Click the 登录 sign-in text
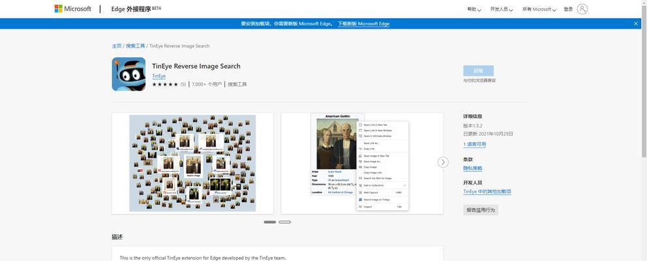 [568, 9]
